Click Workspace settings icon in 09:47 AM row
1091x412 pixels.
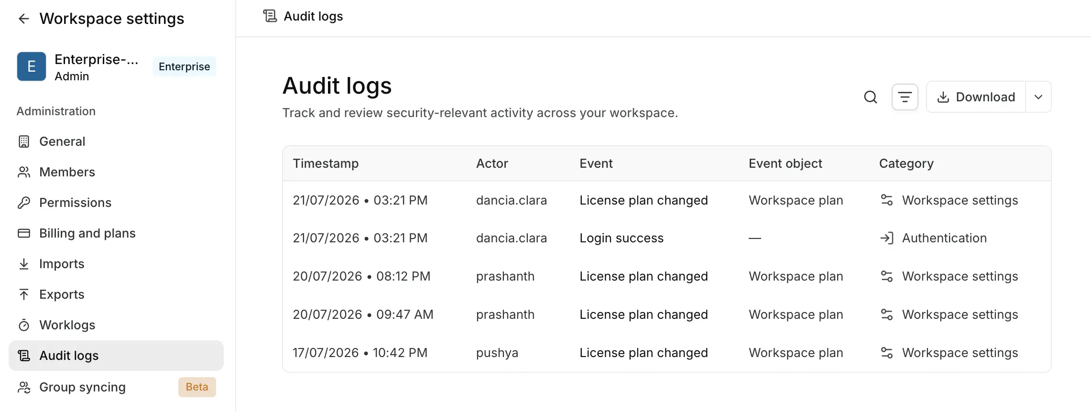(887, 314)
